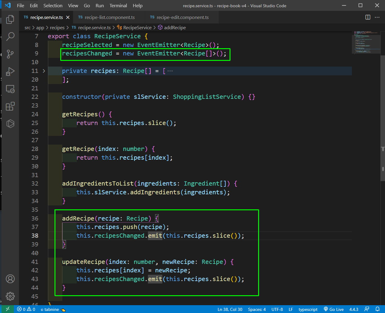Open the View menu
The height and width of the screenshot is (313, 385).
coord(73,5)
